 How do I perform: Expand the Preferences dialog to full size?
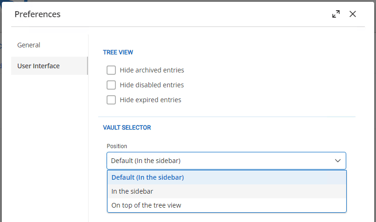coord(336,14)
